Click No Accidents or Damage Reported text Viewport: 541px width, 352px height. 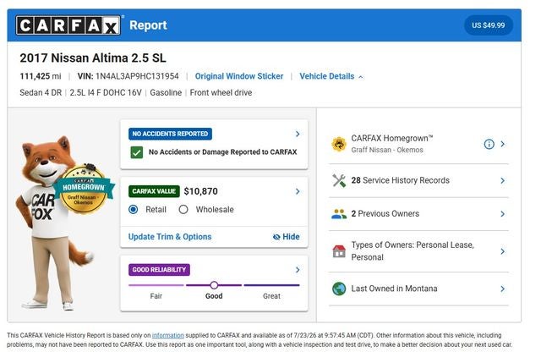(222, 152)
